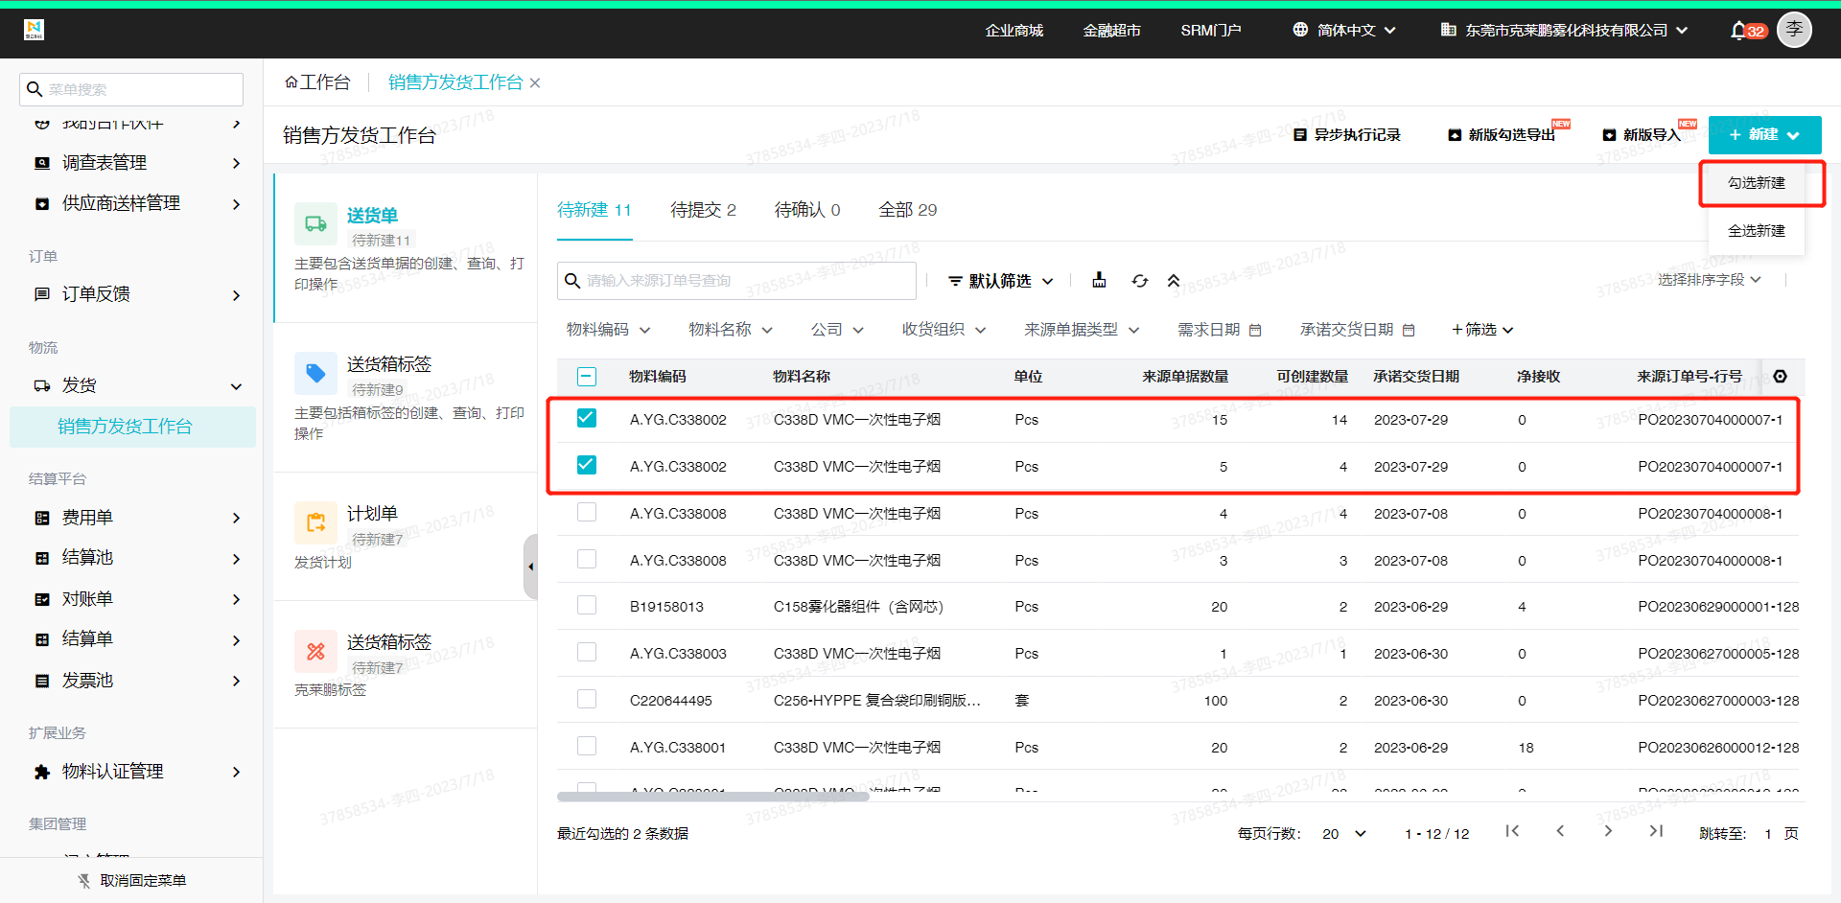Check the A.YG.C338001 row
Screen dimensions: 1841x903
pos(587,746)
